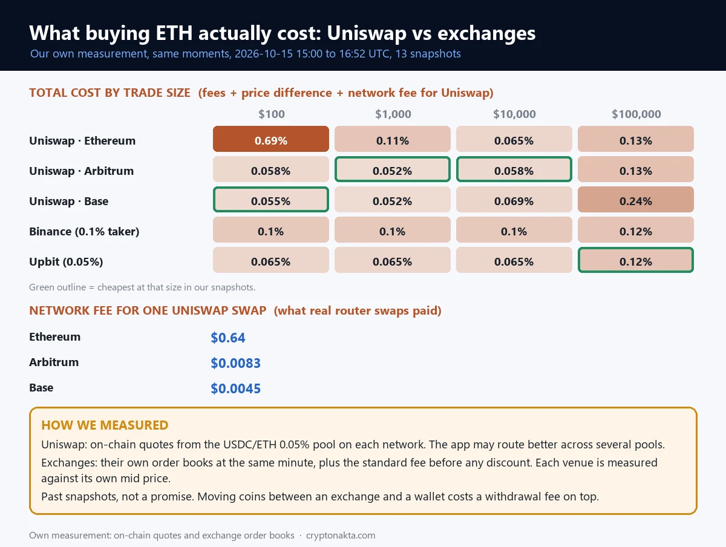Click green-outlined 0.058% cell under $10,000
The height and width of the screenshot is (547, 726).
(514, 169)
